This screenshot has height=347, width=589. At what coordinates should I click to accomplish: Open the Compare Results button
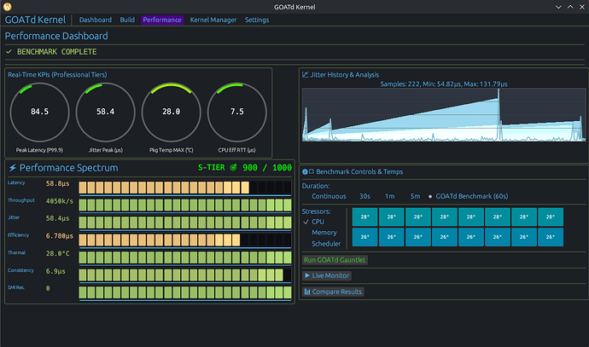pos(333,292)
